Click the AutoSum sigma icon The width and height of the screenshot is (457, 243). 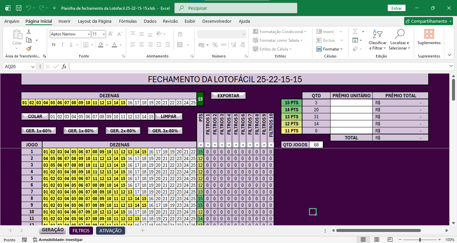click(x=355, y=31)
